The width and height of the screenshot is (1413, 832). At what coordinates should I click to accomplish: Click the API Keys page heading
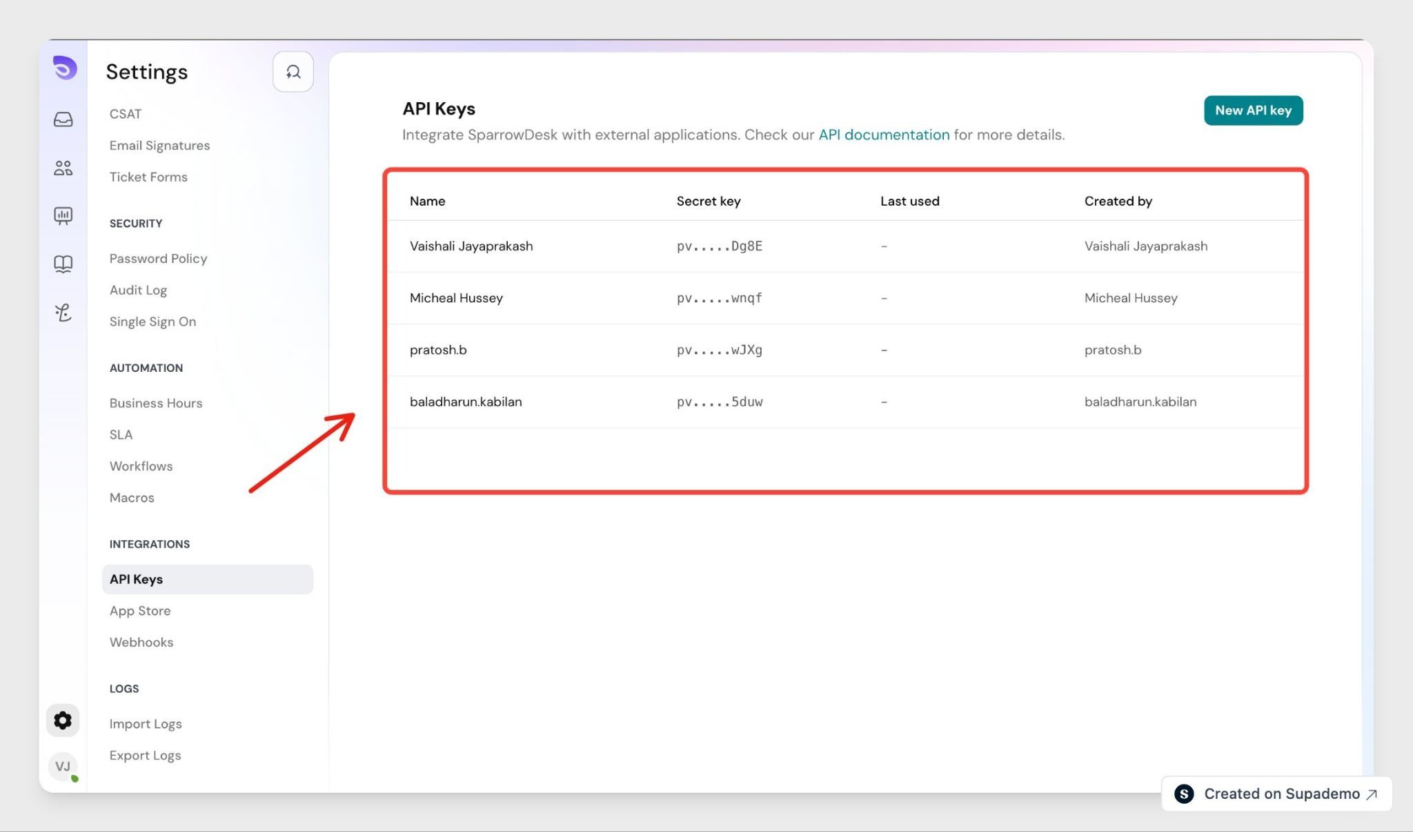(x=439, y=109)
